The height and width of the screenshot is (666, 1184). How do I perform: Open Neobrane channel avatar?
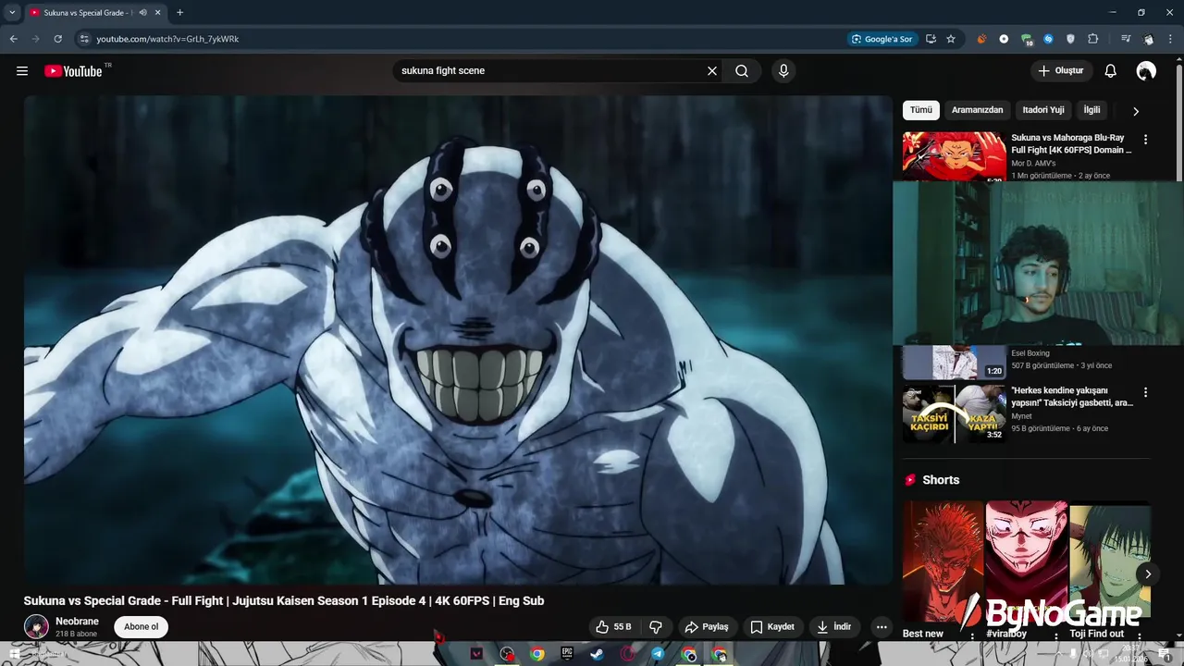click(x=36, y=626)
